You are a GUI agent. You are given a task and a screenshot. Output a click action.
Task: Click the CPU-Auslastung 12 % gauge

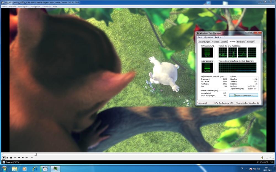pyautogui.click(x=207, y=52)
